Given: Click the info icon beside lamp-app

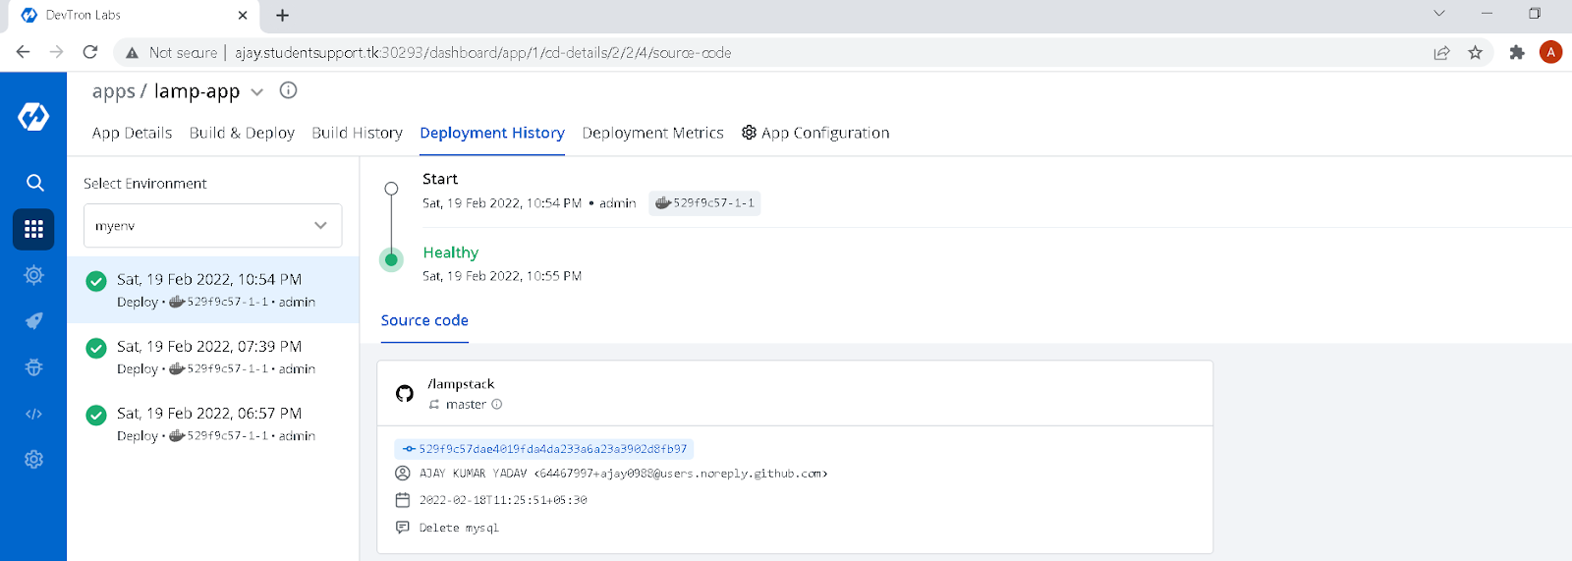Looking at the screenshot, I should point(288,90).
